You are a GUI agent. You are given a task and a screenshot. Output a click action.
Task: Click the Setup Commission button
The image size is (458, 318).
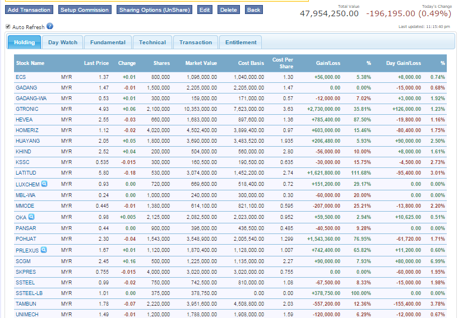85,10
